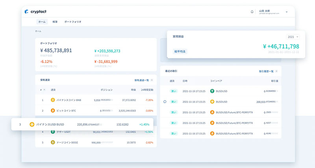Click the BTC icon in 0.4146 trade row
The width and height of the screenshot is (315, 168).
click(212, 133)
